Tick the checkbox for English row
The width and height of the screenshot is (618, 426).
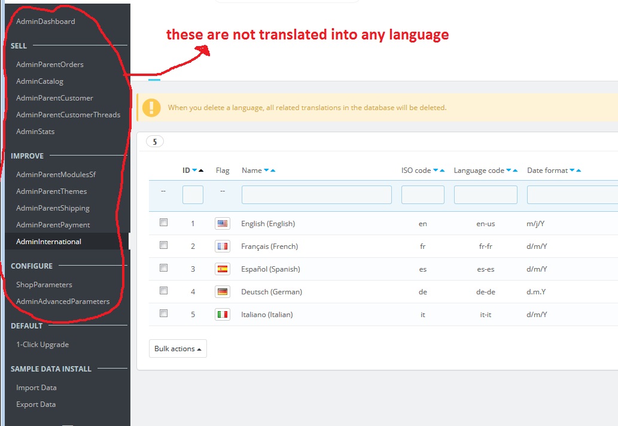[x=163, y=223]
